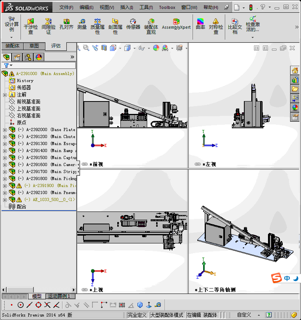
Task: Open the Interference Detection (干涉检查) tool
Action: coord(31,26)
